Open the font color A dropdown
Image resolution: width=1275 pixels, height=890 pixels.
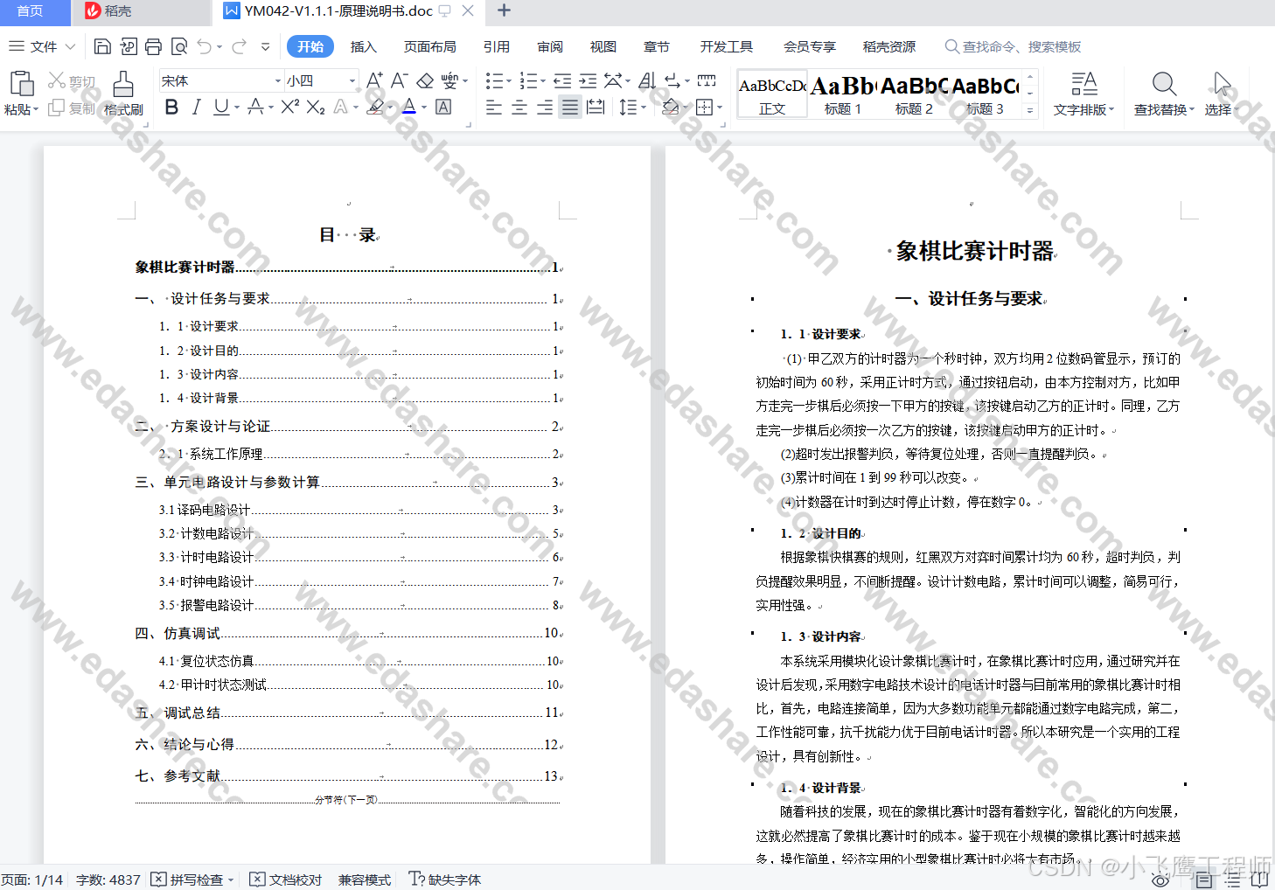coord(424,108)
